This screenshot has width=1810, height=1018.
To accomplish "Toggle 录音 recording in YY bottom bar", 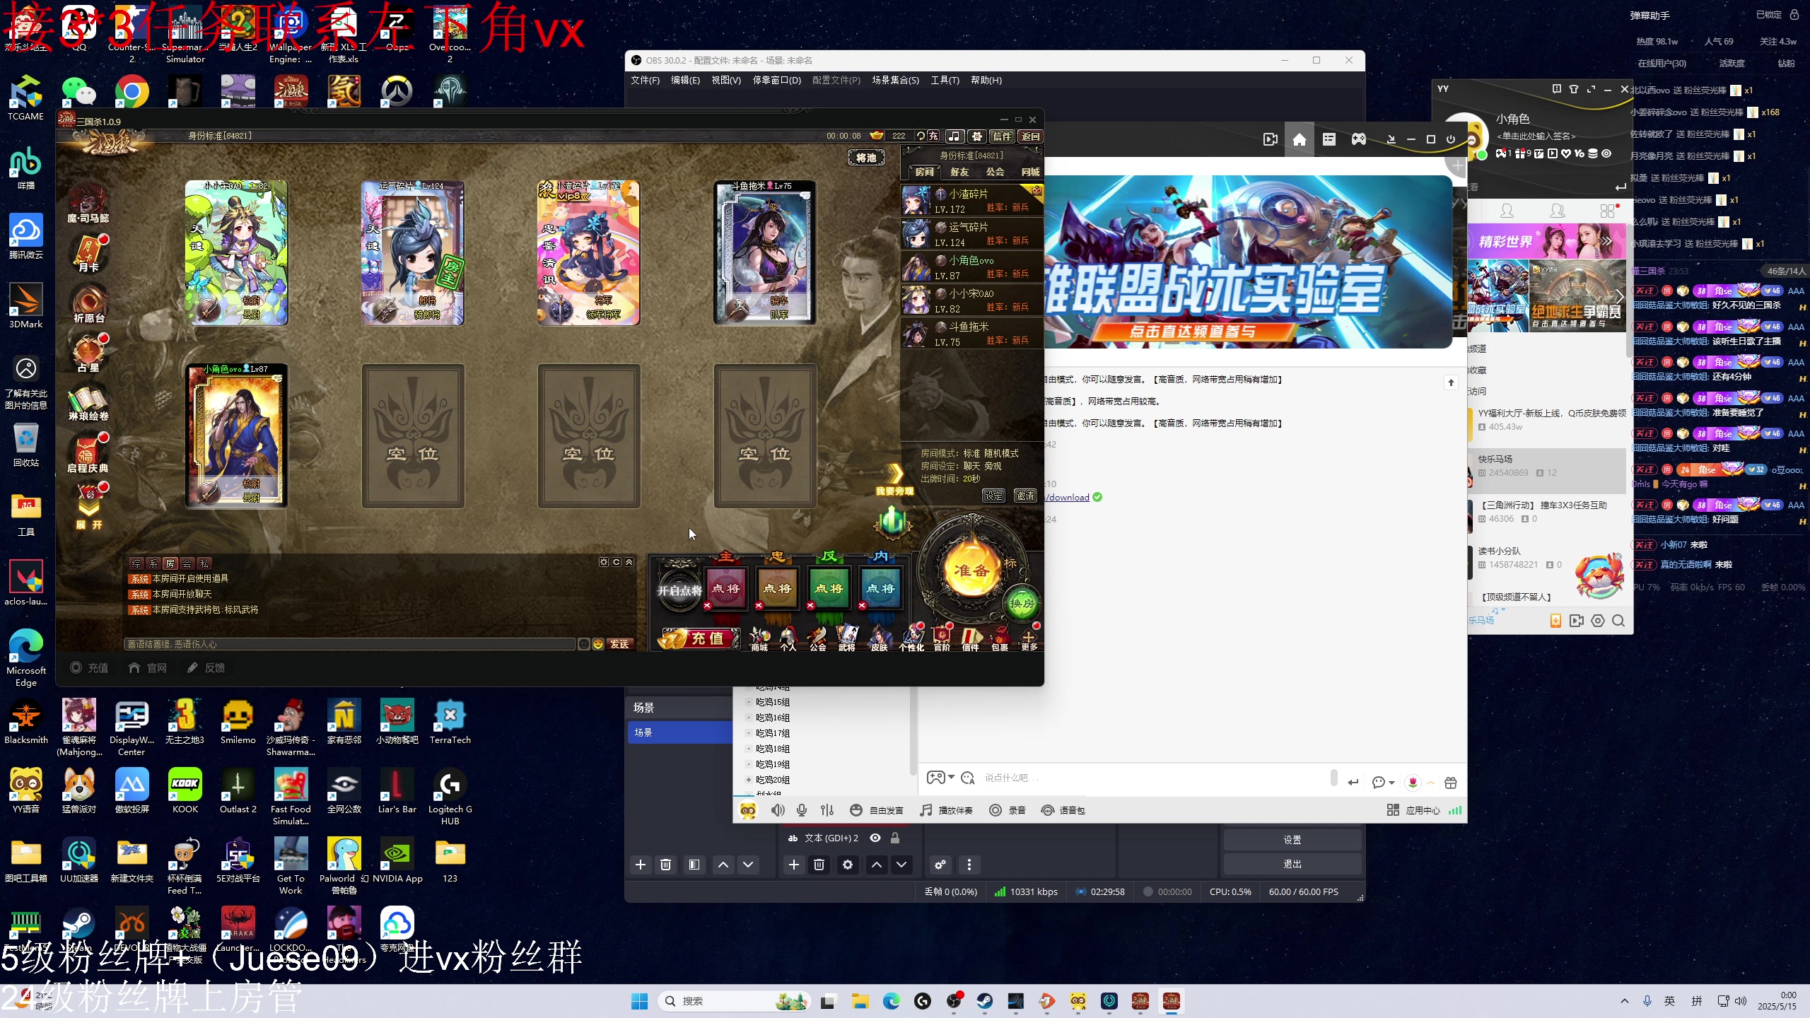I will [x=1008, y=810].
